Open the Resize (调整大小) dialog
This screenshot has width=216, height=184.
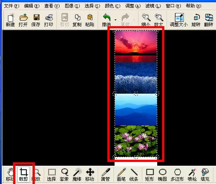pos(179,20)
